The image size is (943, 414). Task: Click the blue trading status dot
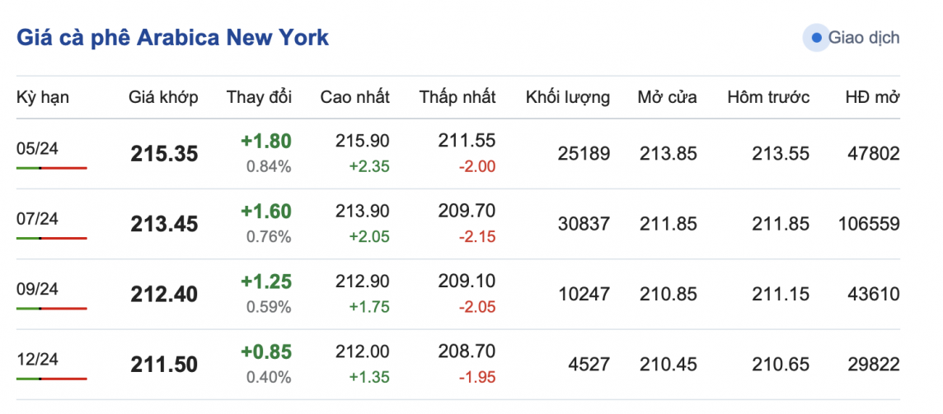[x=816, y=38]
